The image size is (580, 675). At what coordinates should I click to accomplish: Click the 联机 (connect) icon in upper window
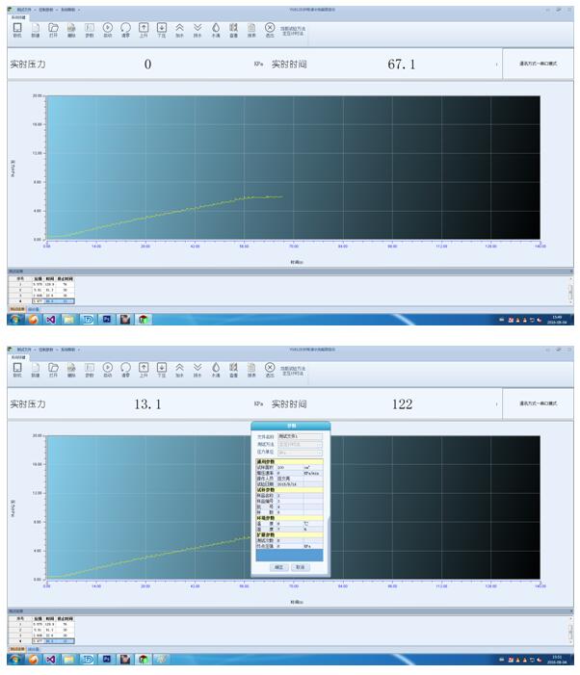pos(16,30)
